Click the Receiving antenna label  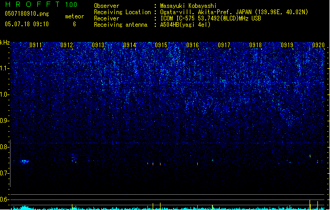(x=121, y=25)
